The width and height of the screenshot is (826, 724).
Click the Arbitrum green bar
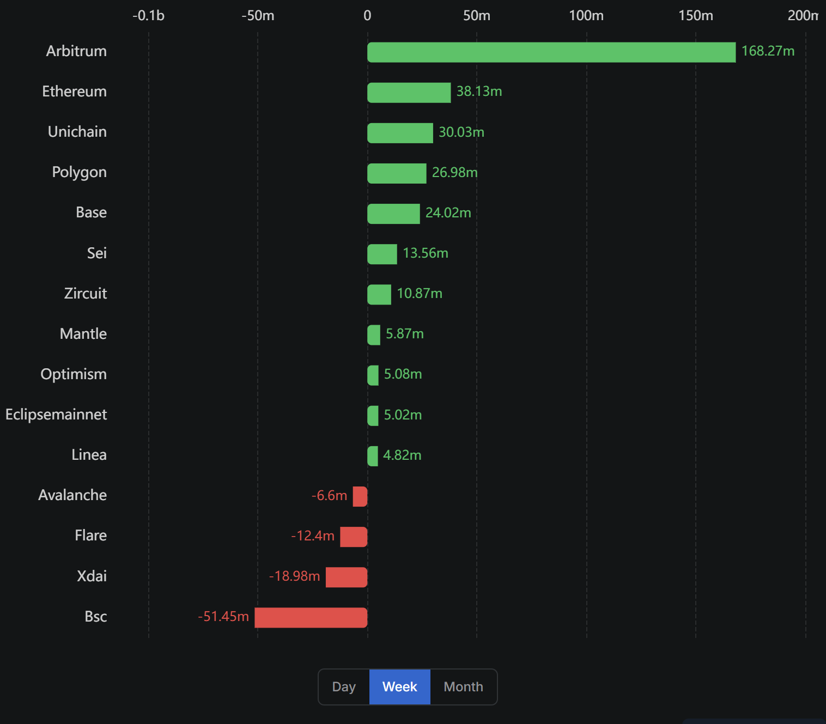[551, 52]
